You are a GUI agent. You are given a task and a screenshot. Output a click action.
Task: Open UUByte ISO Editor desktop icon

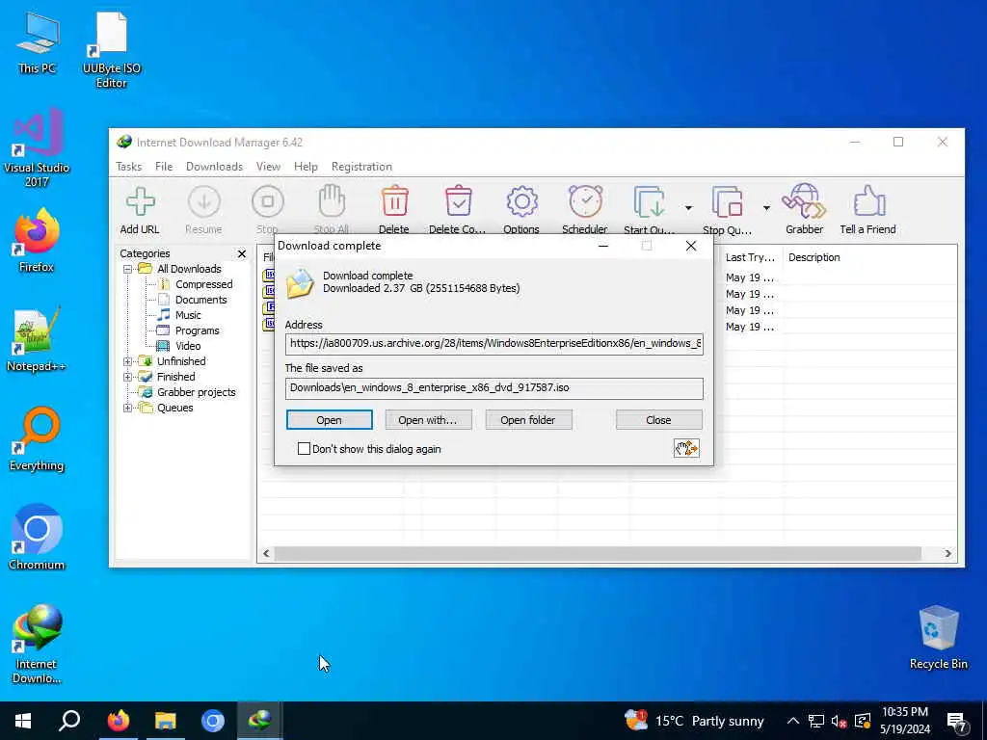(112, 50)
